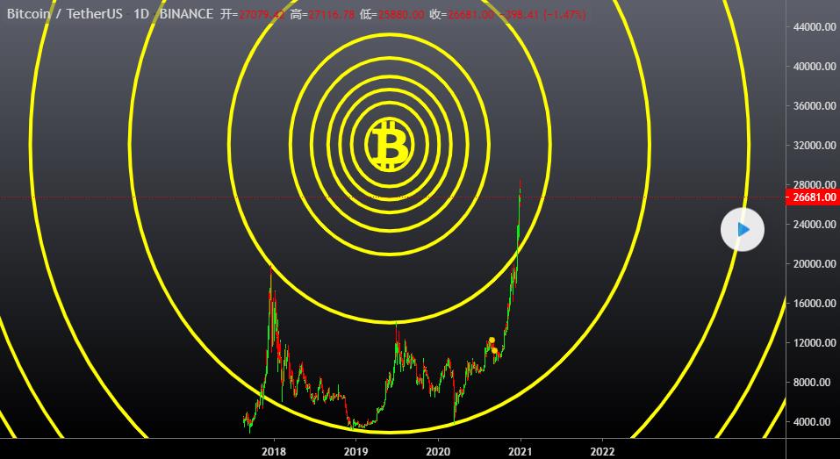Click the 28000.00 price axis label
This screenshot has height=459, width=840.
point(815,185)
